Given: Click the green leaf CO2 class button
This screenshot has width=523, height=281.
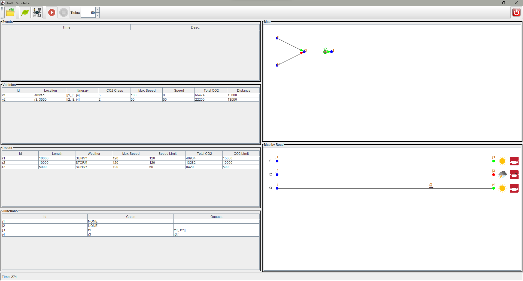Looking at the screenshot, I should point(25,13).
